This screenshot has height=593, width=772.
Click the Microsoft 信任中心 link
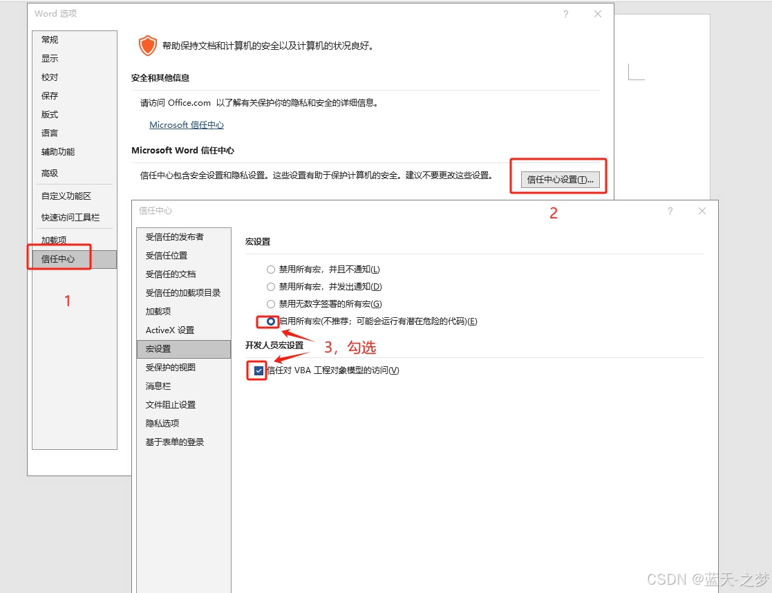click(x=187, y=125)
